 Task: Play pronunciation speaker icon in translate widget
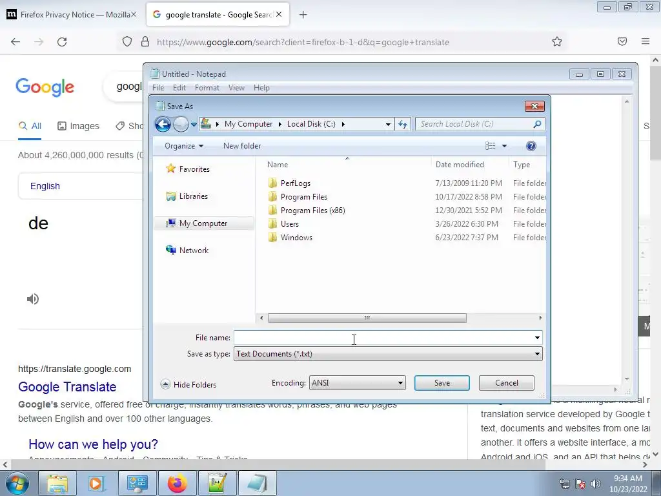[x=33, y=299]
